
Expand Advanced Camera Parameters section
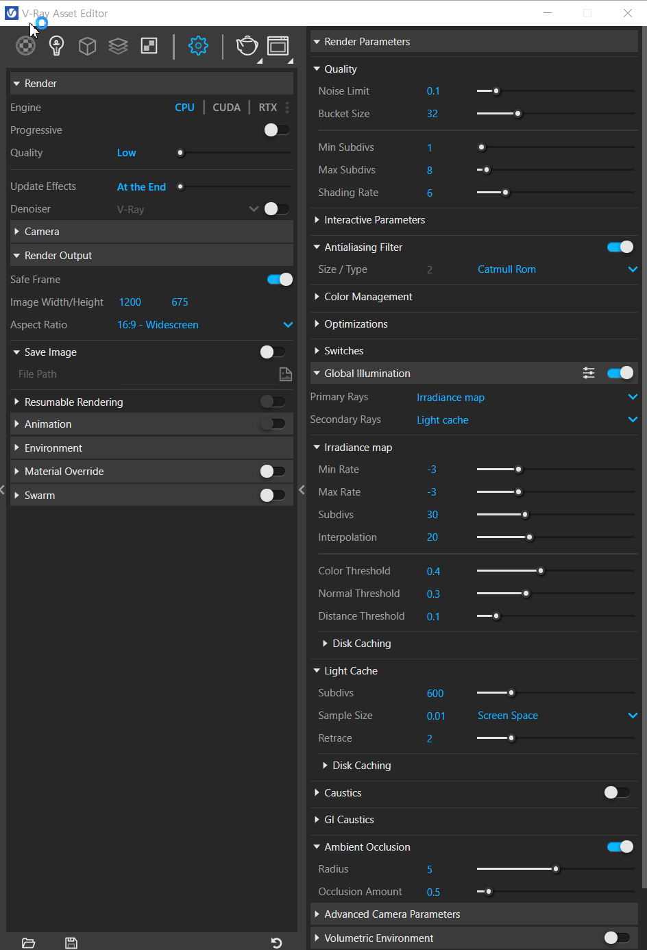pos(474,914)
